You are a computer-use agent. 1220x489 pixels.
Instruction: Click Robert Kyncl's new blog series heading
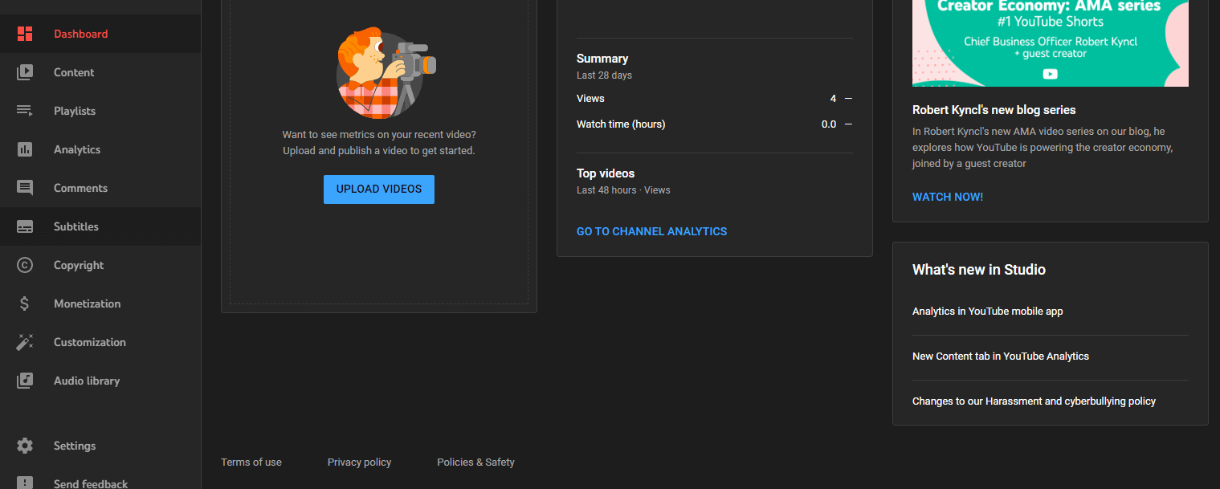994,110
